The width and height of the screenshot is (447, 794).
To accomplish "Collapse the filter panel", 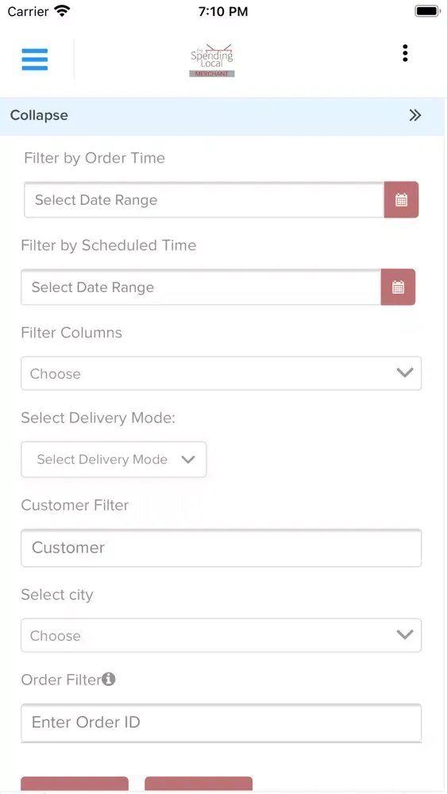I will (222, 115).
